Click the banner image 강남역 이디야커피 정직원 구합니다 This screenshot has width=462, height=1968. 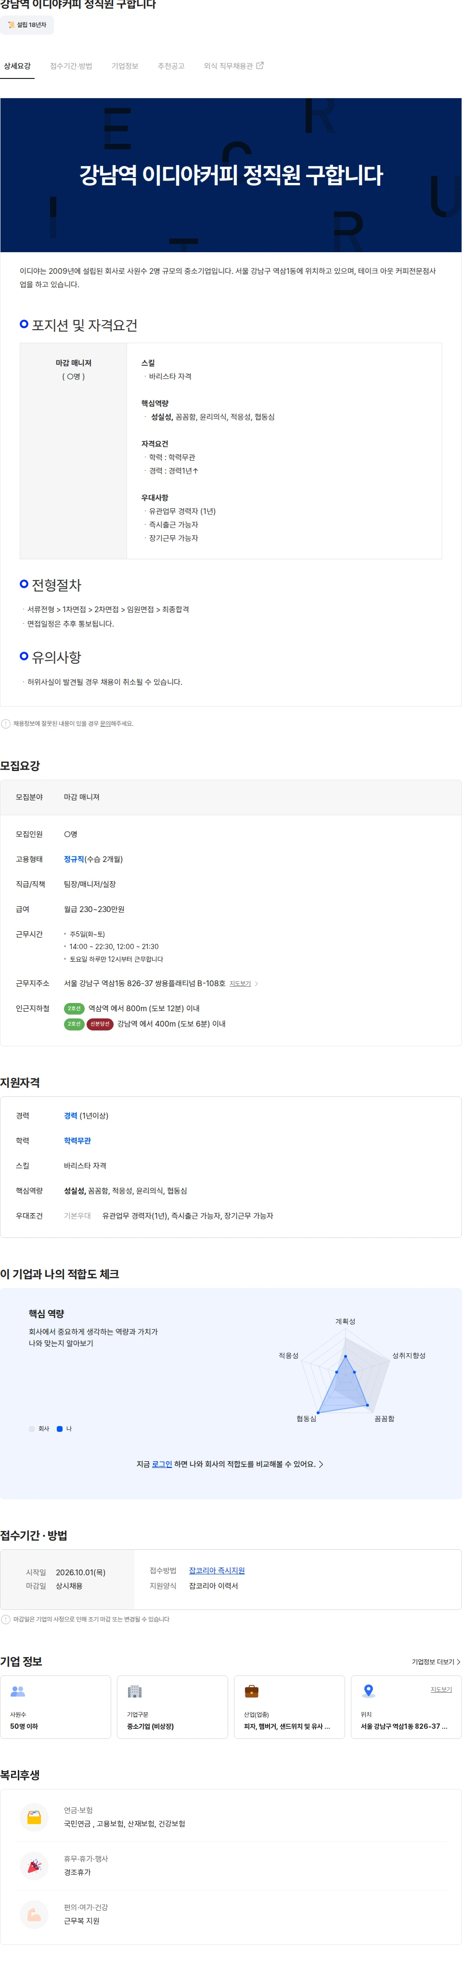tap(231, 175)
